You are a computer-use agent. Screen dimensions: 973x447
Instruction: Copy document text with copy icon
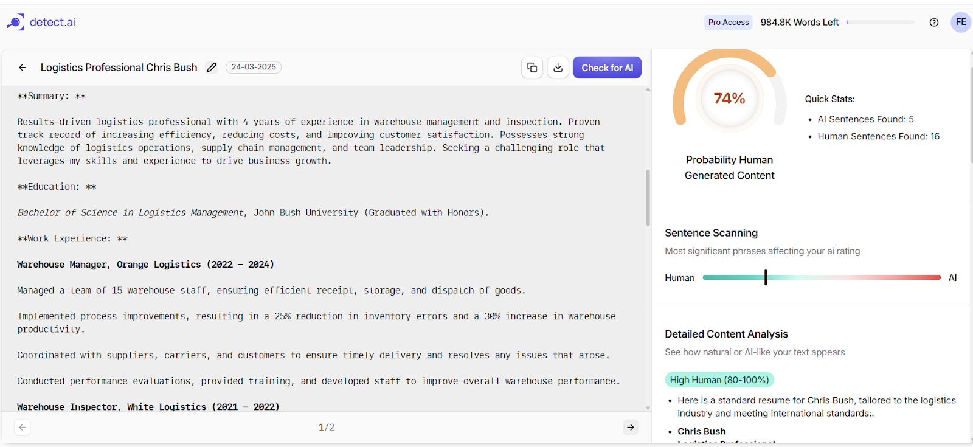click(532, 68)
